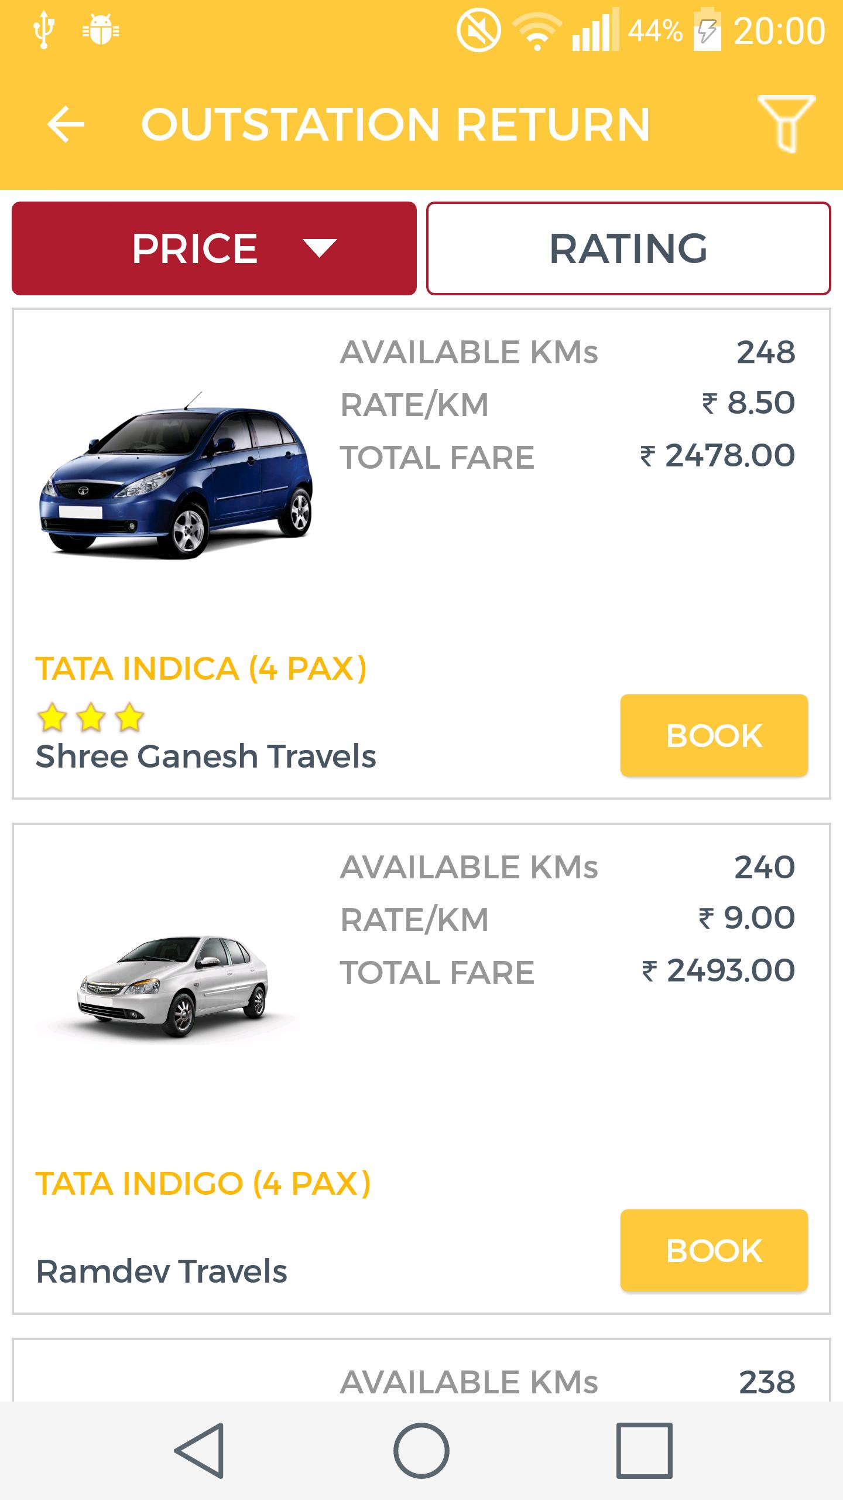Tap the total fare ₹ 2478.00
The width and height of the screenshot is (843, 1500).
point(718,456)
